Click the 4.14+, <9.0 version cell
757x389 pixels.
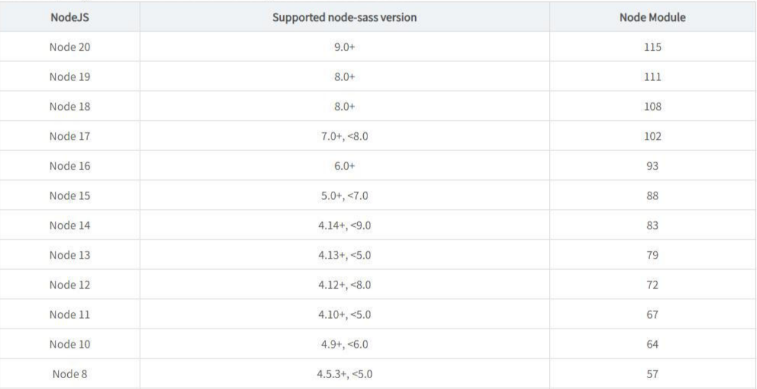(344, 226)
